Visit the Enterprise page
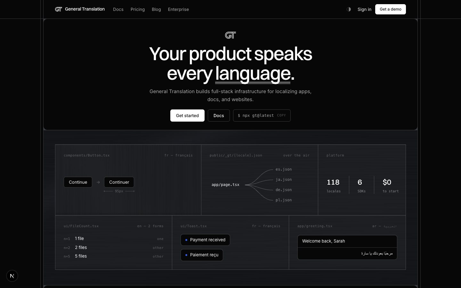Viewport: 461px width, 288px height. 178,9
